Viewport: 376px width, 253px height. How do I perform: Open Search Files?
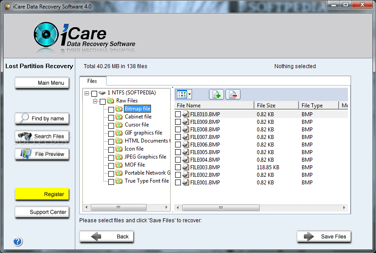tap(42, 136)
